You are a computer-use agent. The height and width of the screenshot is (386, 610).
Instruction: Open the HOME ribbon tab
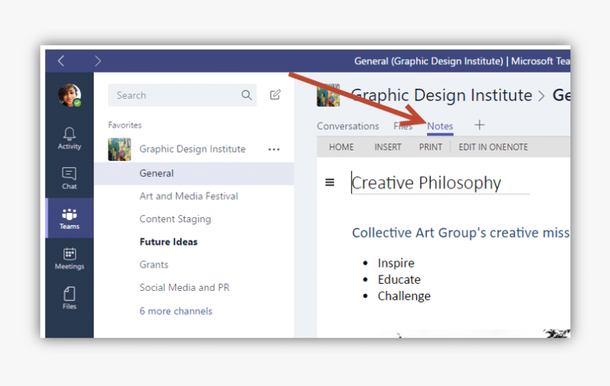[341, 147]
